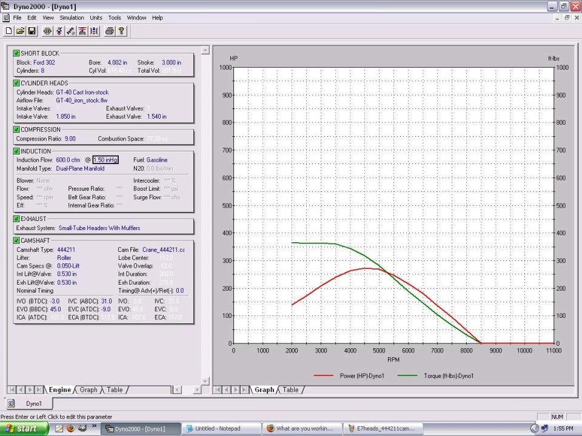
Task: Open the Fuel selection Gasoline
Action: [157, 160]
